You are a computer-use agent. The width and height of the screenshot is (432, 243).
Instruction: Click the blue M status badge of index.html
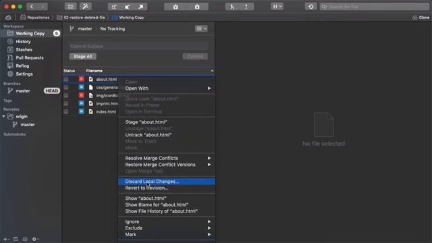tap(81, 111)
